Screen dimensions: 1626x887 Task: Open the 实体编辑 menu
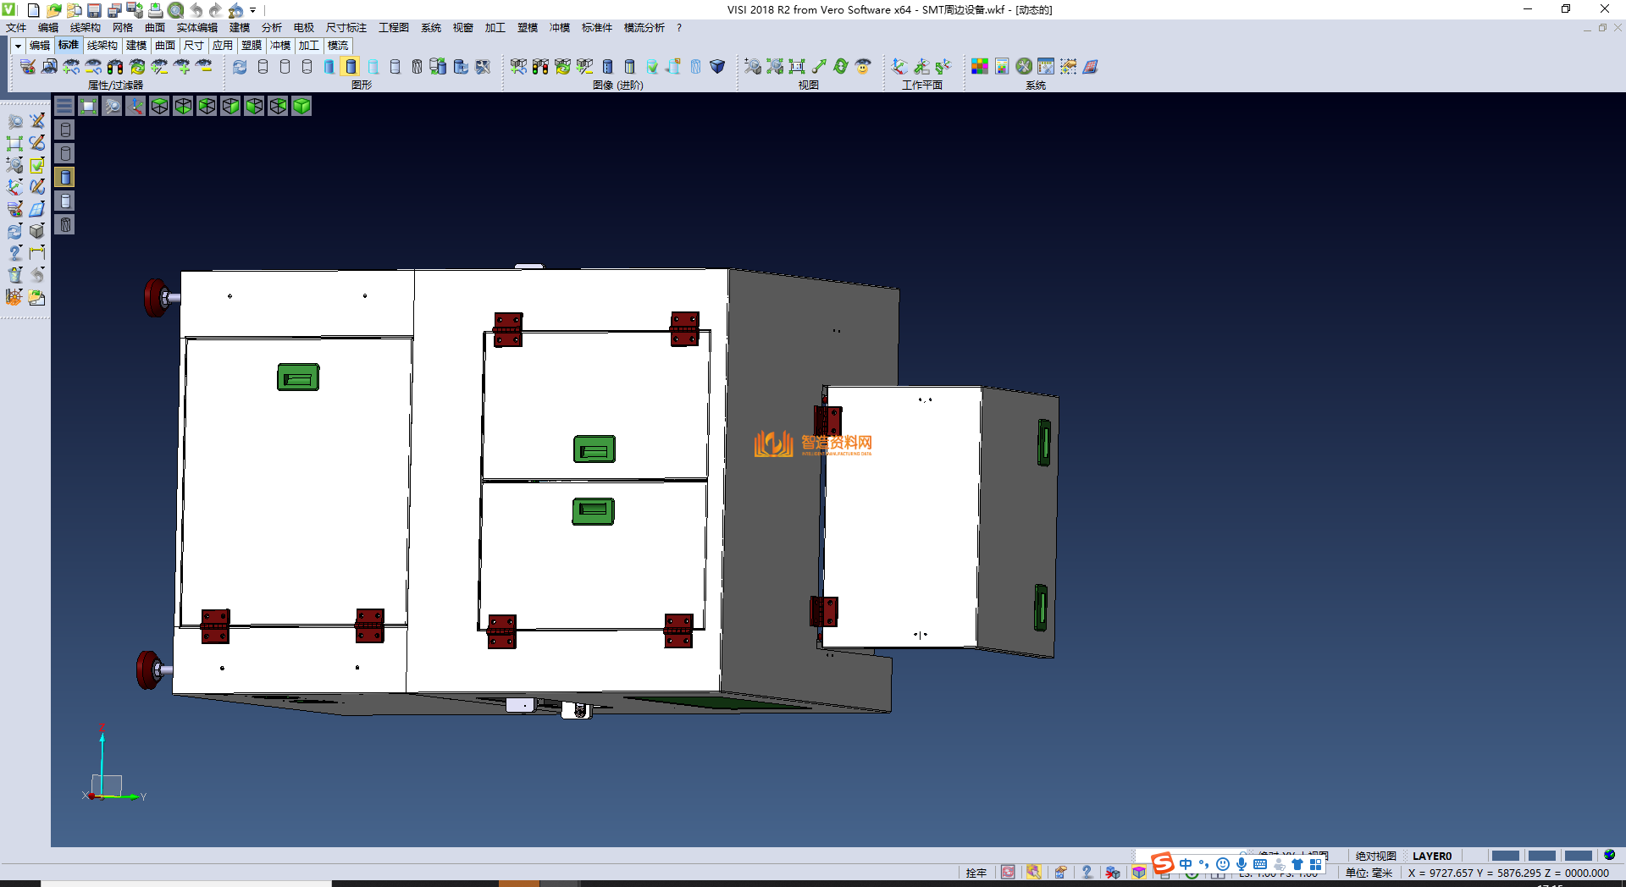click(x=196, y=28)
